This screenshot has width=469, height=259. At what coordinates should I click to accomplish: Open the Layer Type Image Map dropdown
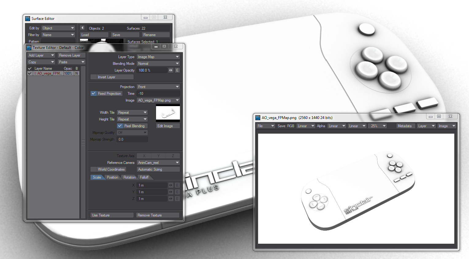coord(158,57)
